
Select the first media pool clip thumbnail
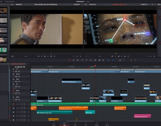point(3,10)
